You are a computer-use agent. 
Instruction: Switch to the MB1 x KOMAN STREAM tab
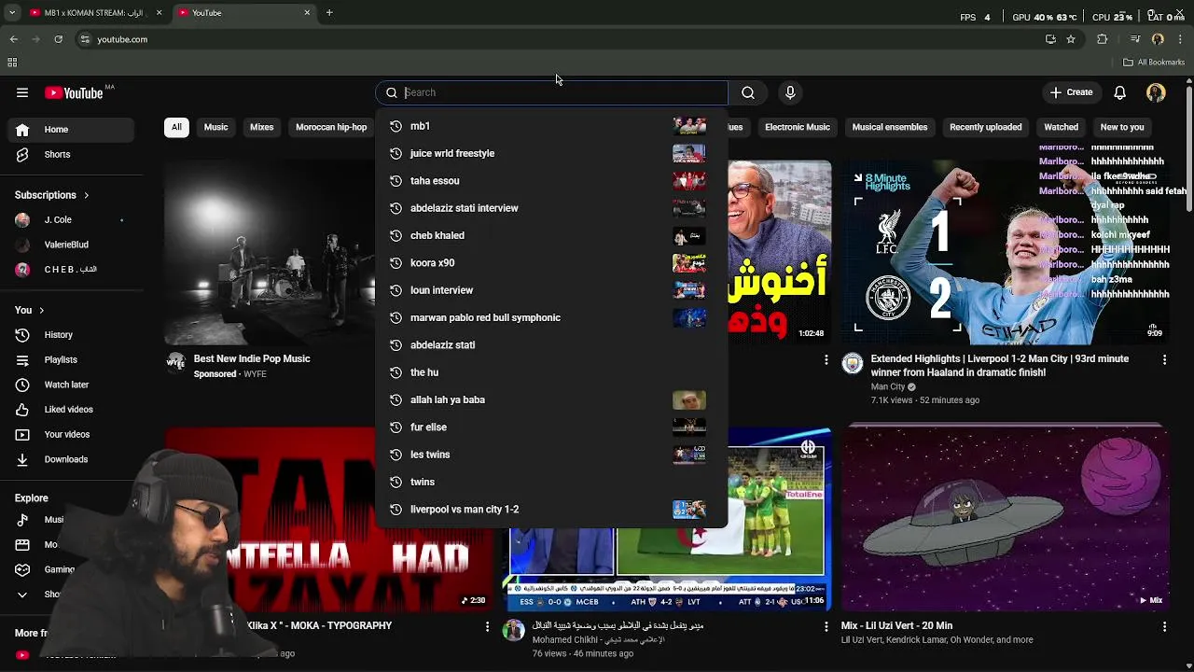95,13
